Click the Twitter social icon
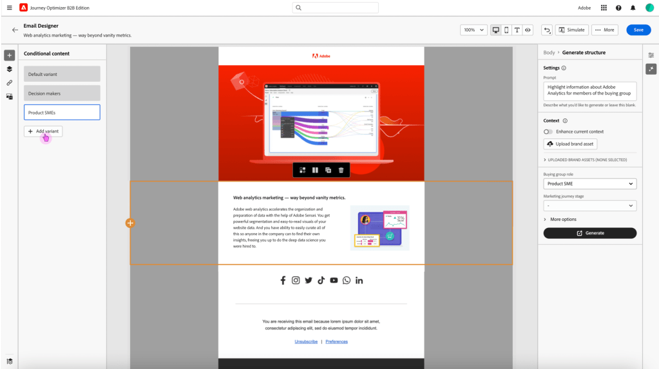The height and width of the screenshot is (369, 659). pyautogui.click(x=309, y=280)
